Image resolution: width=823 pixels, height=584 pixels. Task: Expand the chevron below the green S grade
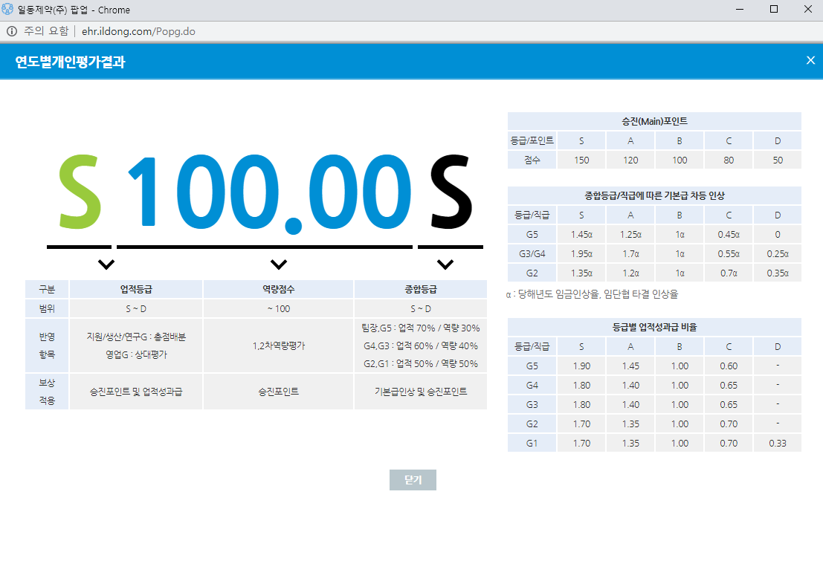[106, 264]
